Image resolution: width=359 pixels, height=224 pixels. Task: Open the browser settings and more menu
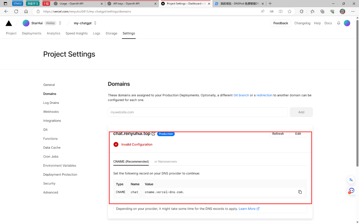[x=353, y=11]
